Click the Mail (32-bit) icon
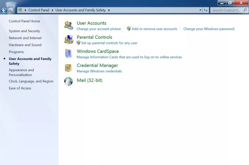 pos(68,81)
